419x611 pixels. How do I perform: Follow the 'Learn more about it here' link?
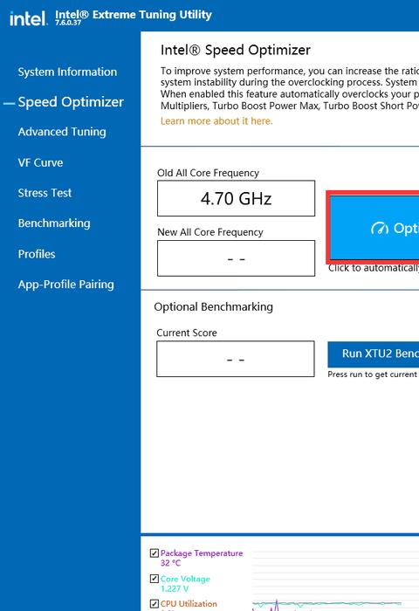tap(216, 121)
